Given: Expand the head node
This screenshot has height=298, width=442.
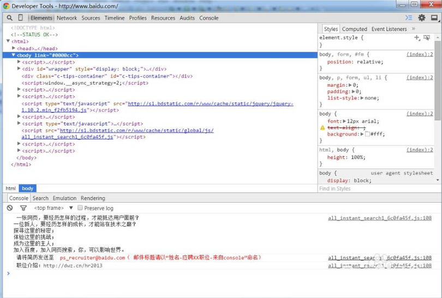Looking at the screenshot, I should coord(14,48).
